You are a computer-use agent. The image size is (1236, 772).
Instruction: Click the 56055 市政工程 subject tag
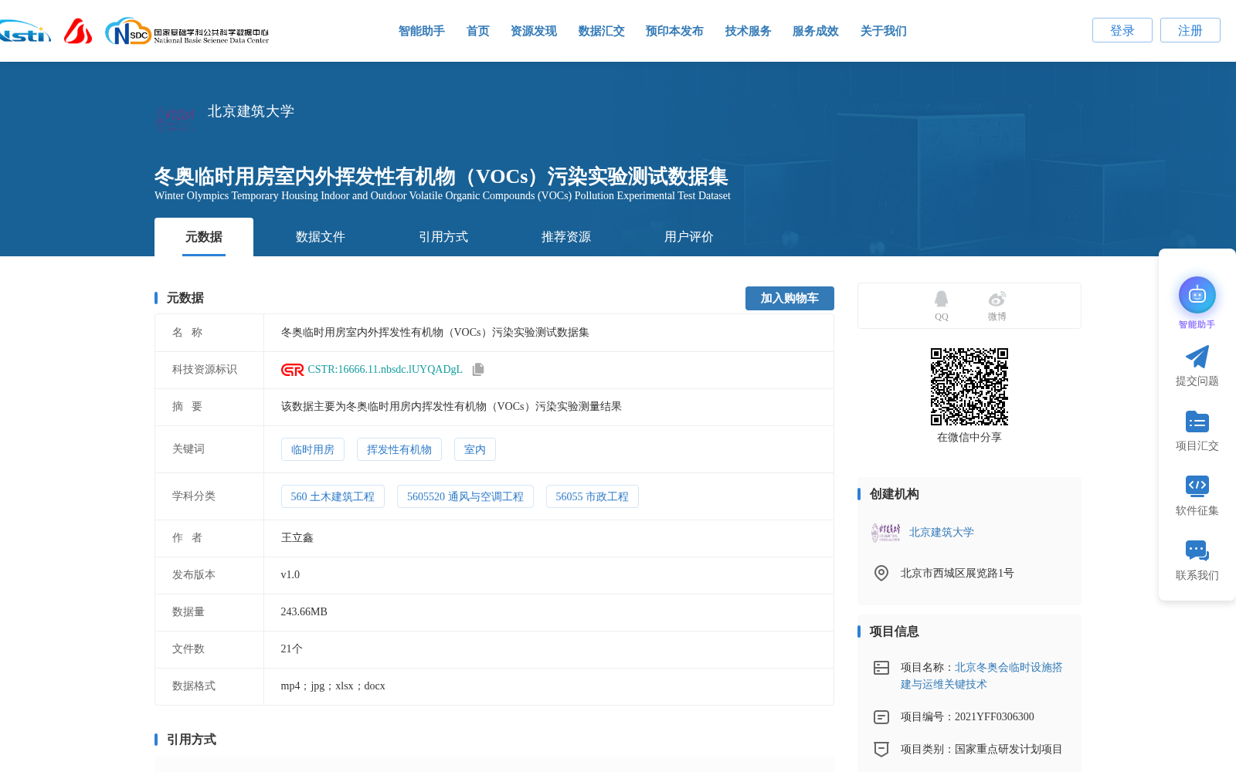pos(593,496)
